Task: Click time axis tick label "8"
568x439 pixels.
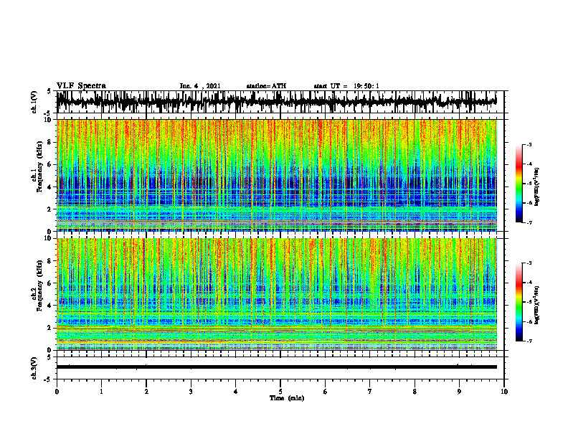Action: [x=415, y=392]
